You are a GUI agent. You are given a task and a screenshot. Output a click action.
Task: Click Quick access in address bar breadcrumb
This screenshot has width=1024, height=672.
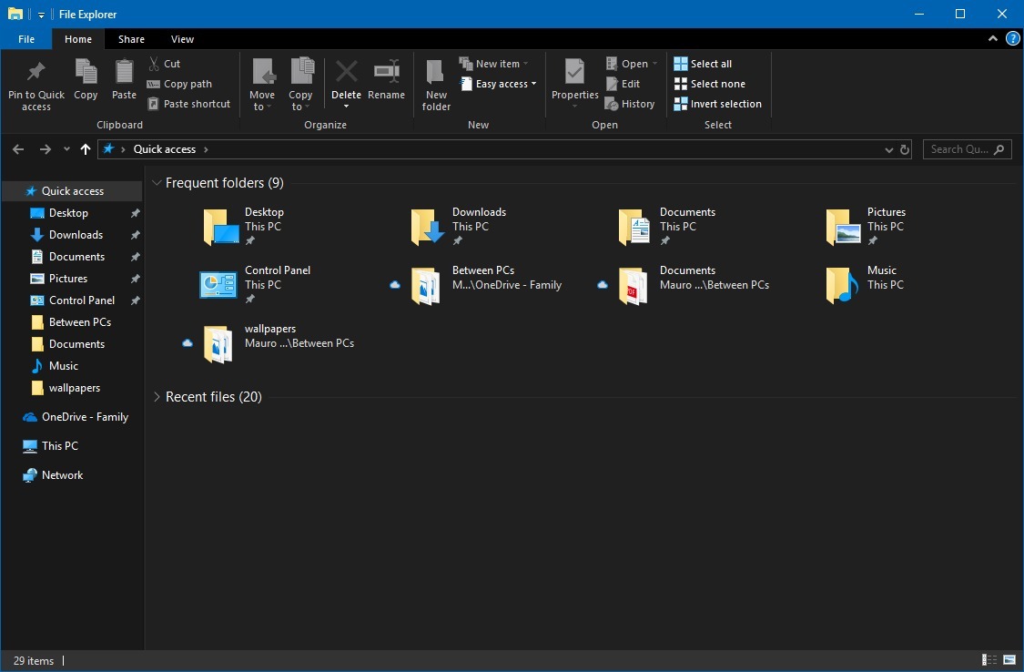pyautogui.click(x=165, y=149)
